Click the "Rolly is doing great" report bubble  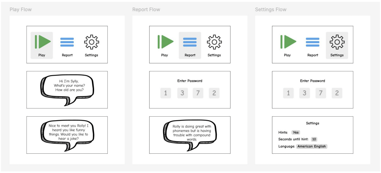190,134
